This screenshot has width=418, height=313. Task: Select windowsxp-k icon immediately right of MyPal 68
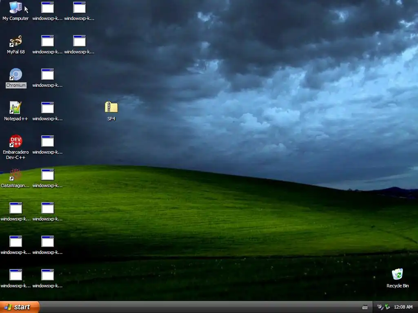pyautogui.click(x=47, y=45)
